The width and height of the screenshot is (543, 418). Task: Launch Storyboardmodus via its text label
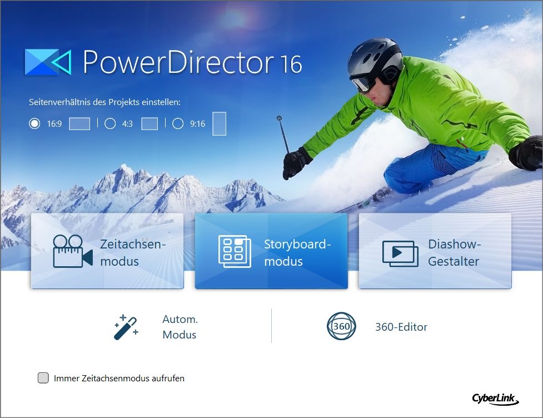[x=297, y=252]
